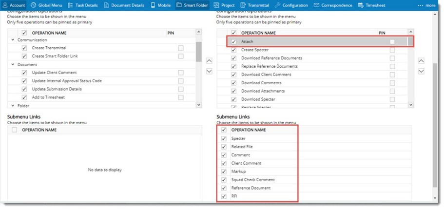Expand the Folder group
The width and height of the screenshot is (444, 209).
tap(13, 106)
